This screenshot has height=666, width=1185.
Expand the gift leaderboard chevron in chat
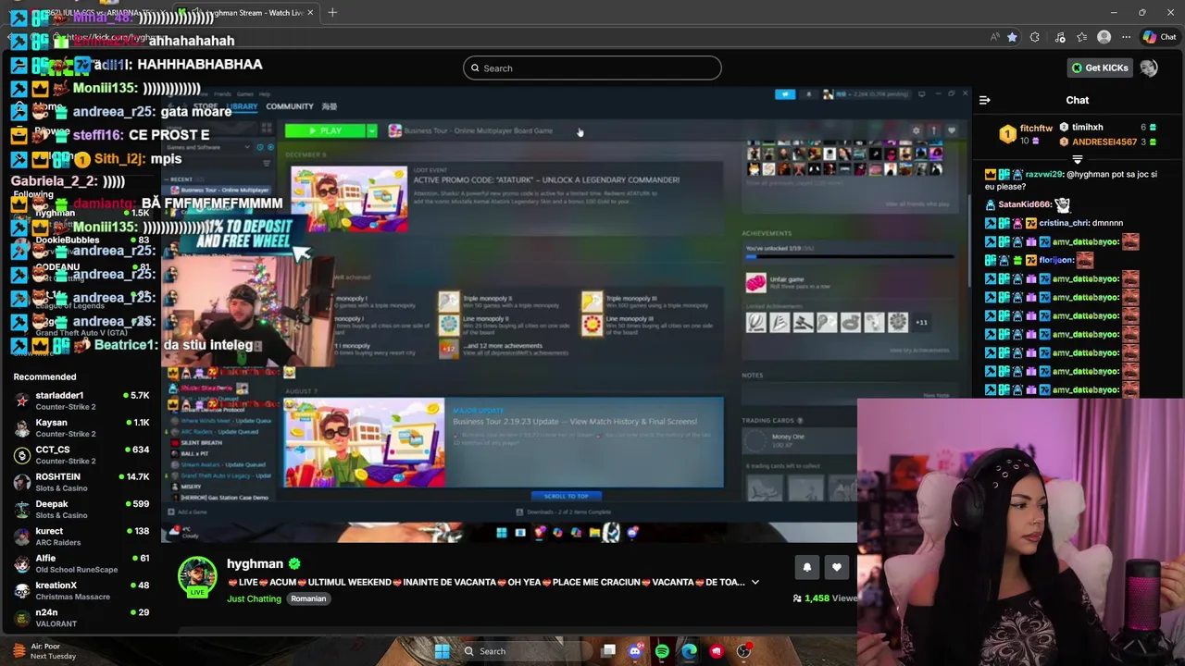click(x=1077, y=159)
